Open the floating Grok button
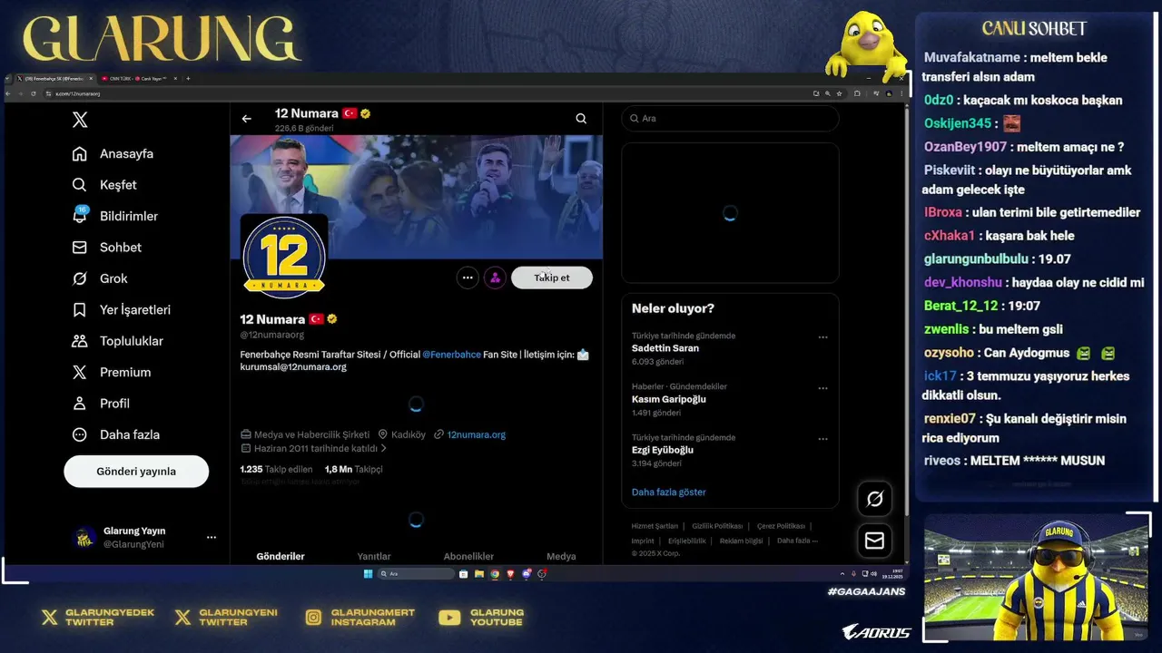The image size is (1162, 653). tap(875, 499)
